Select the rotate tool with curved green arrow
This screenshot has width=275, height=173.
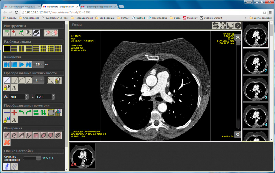(x=21, y=33)
